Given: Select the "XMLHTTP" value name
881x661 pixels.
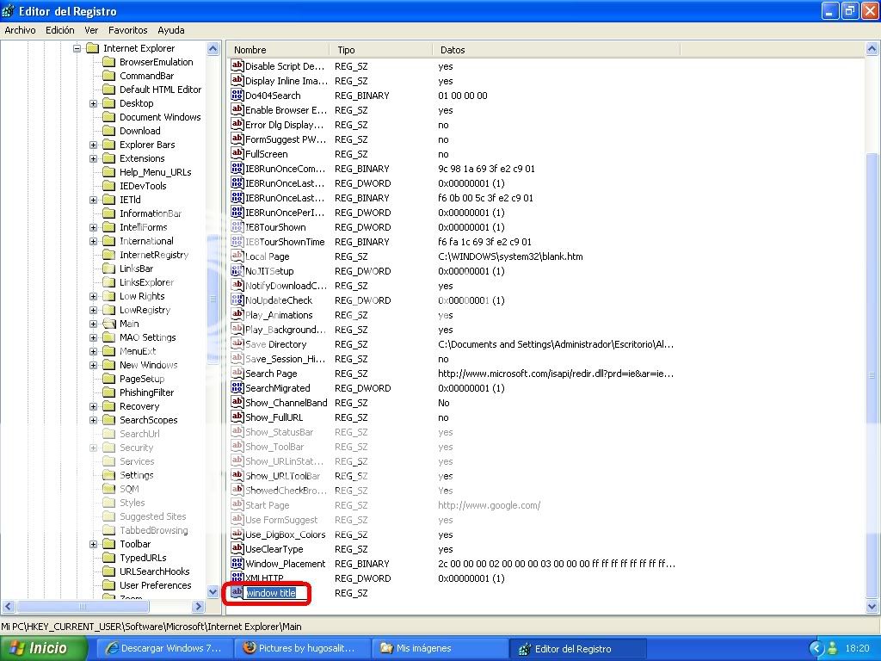Looking at the screenshot, I should click(x=264, y=578).
